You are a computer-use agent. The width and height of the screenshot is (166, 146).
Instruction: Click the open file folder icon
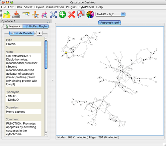[x=7, y=14]
